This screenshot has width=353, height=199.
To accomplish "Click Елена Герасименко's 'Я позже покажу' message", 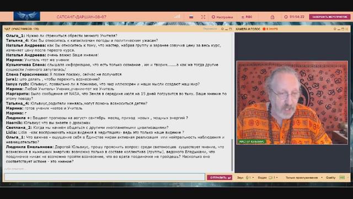I will click(x=64, y=74).
